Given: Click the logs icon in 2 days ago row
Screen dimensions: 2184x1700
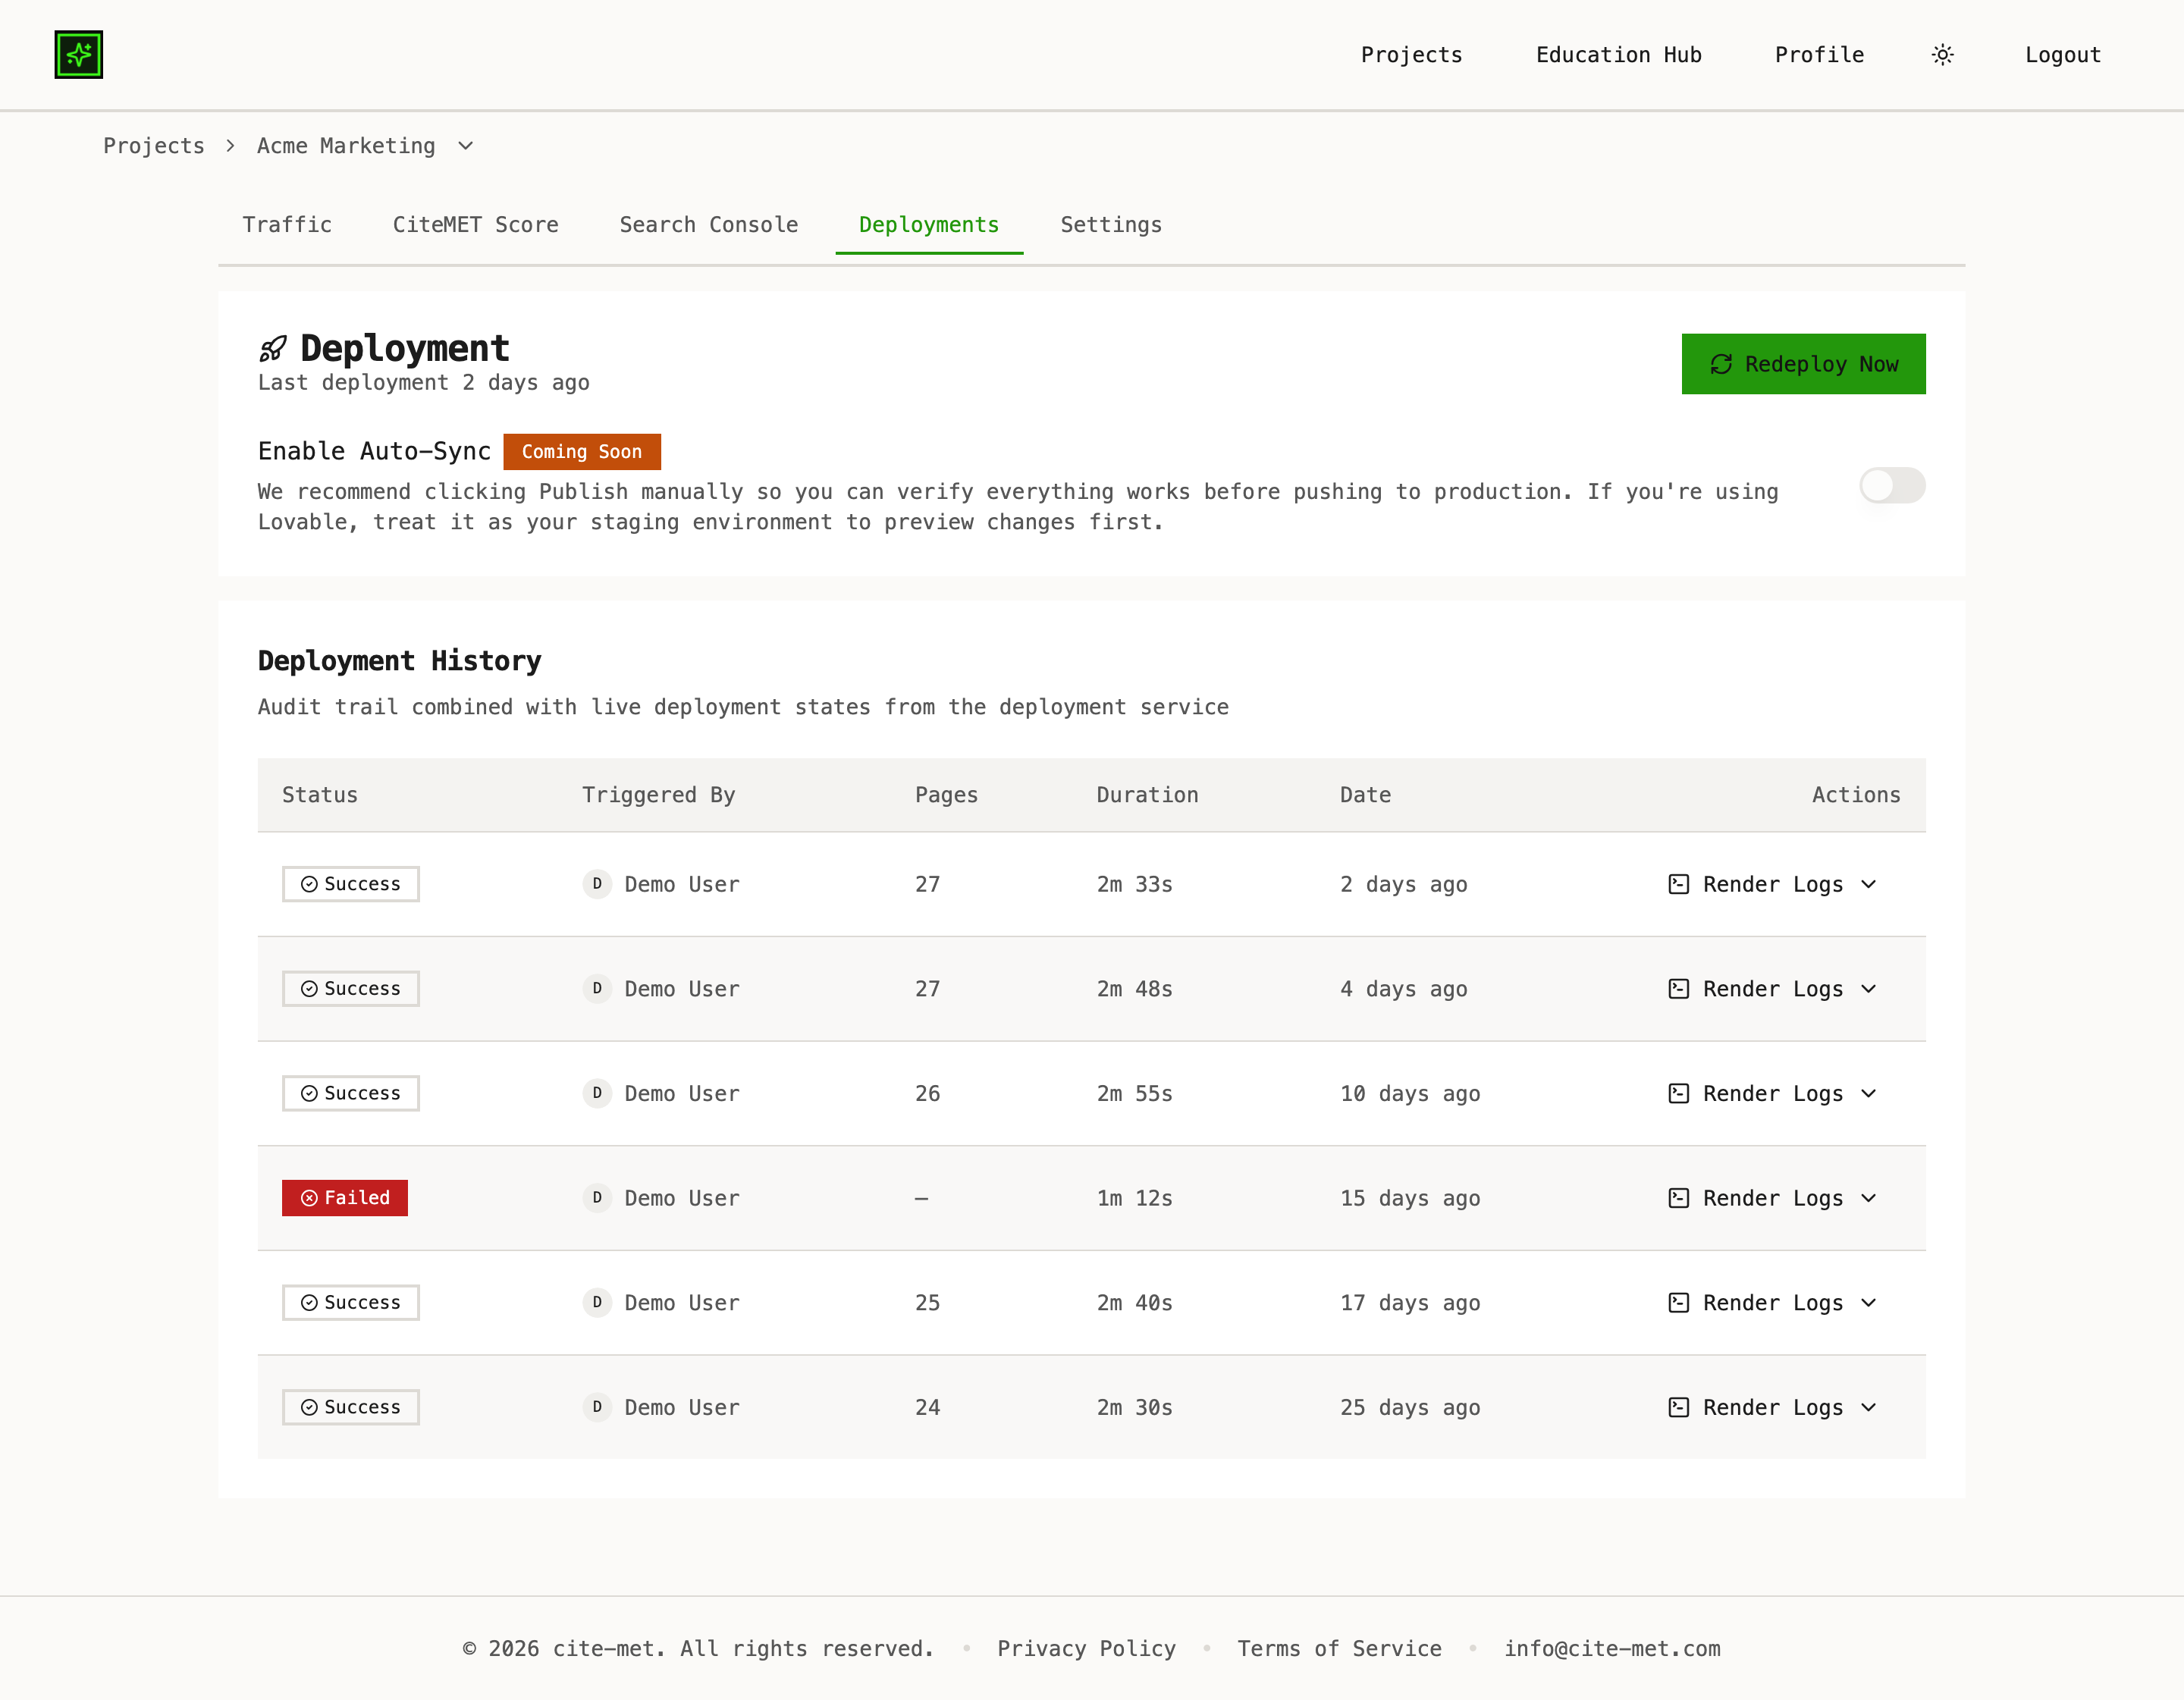Looking at the screenshot, I should pyautogui.click(x=1679, y=884).
